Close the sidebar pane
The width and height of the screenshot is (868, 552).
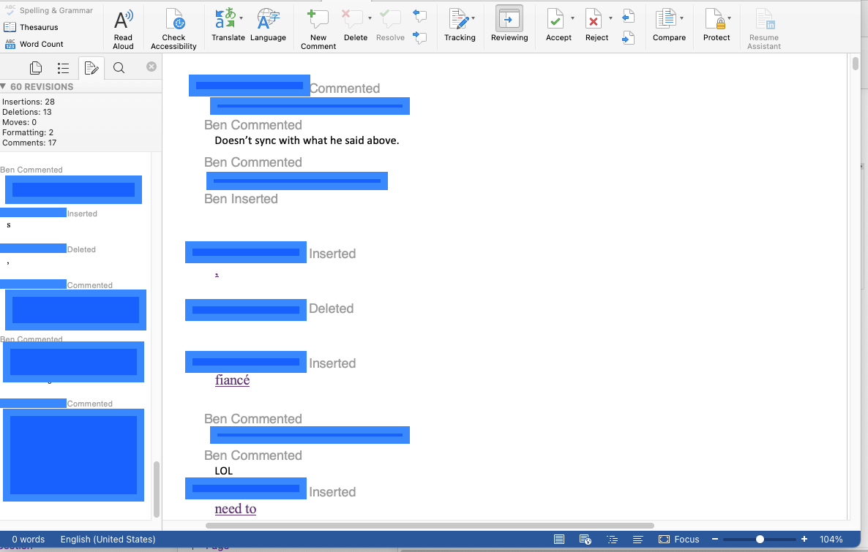click(151, 67)
